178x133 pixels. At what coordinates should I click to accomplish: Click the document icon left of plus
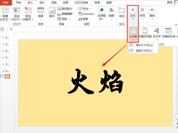click(x=3, y=29)
